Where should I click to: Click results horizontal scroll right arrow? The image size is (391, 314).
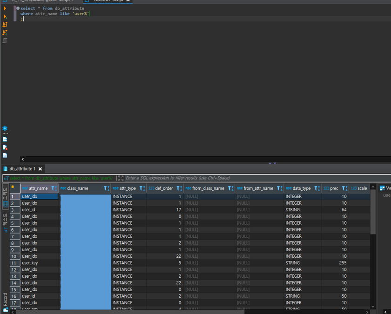coord(367,312)
